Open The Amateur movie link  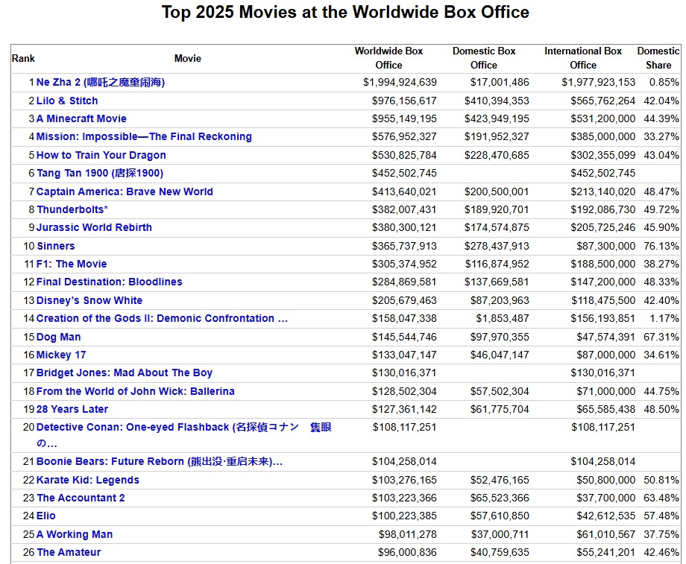(x=69, y=552)
